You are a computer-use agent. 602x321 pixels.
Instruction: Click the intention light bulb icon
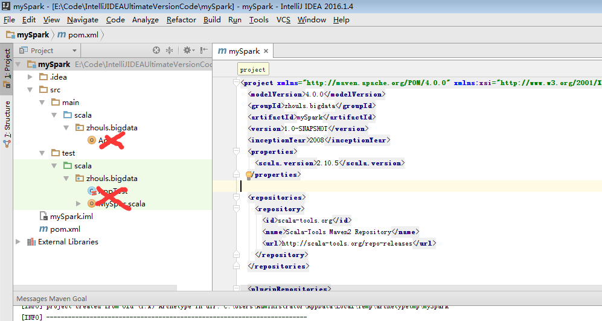[x=249, y=175]
